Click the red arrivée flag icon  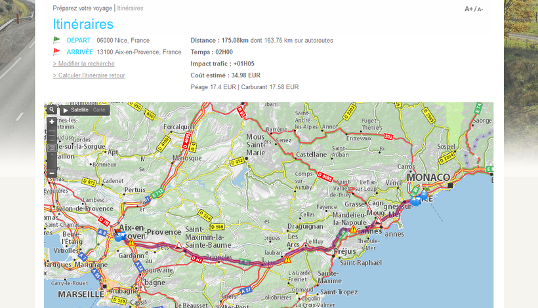57,52
